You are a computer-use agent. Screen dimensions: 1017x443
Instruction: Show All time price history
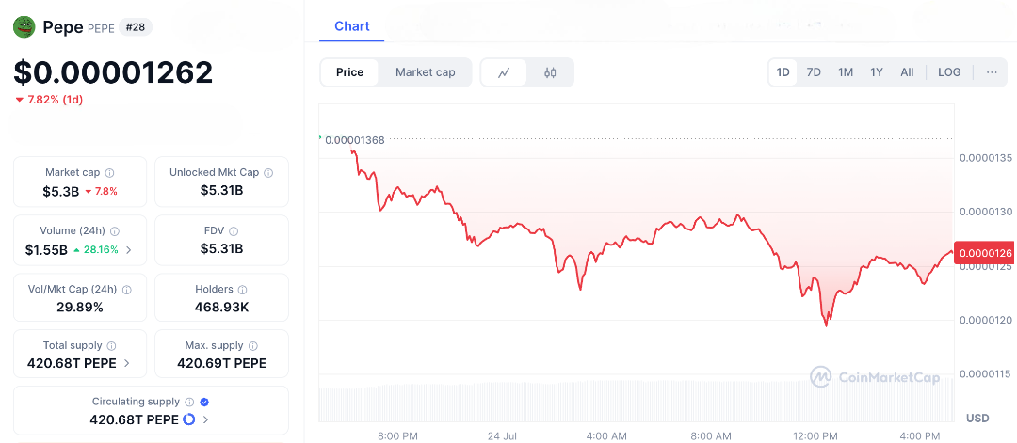pos(907,72)
